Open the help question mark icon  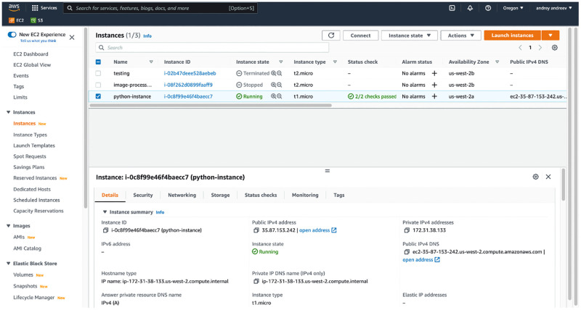click(488, 8)
